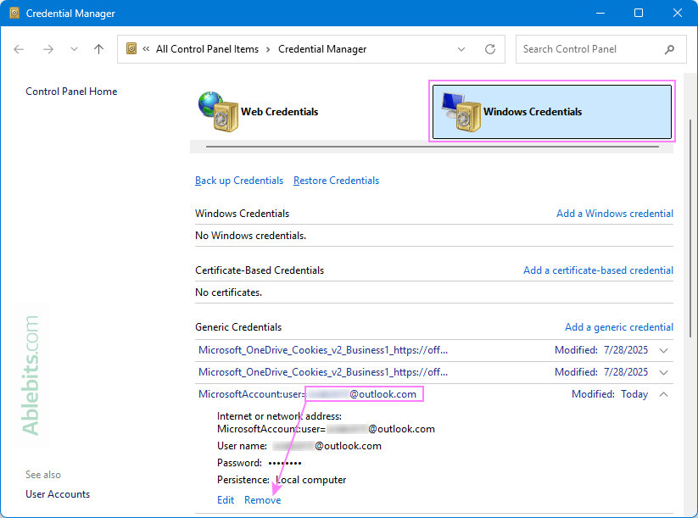Click Back up Credentials link
The image size is (698, 518).
coord(239,181)
